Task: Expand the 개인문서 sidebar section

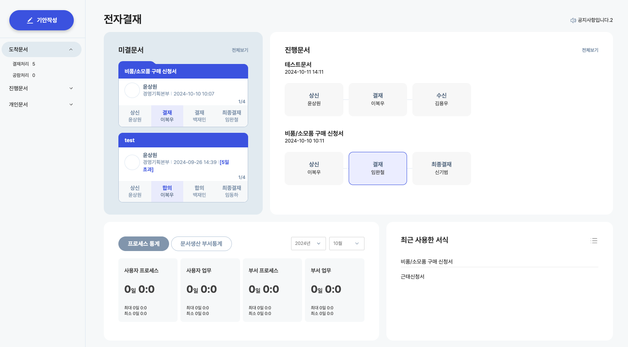Action: coord(71,104)
